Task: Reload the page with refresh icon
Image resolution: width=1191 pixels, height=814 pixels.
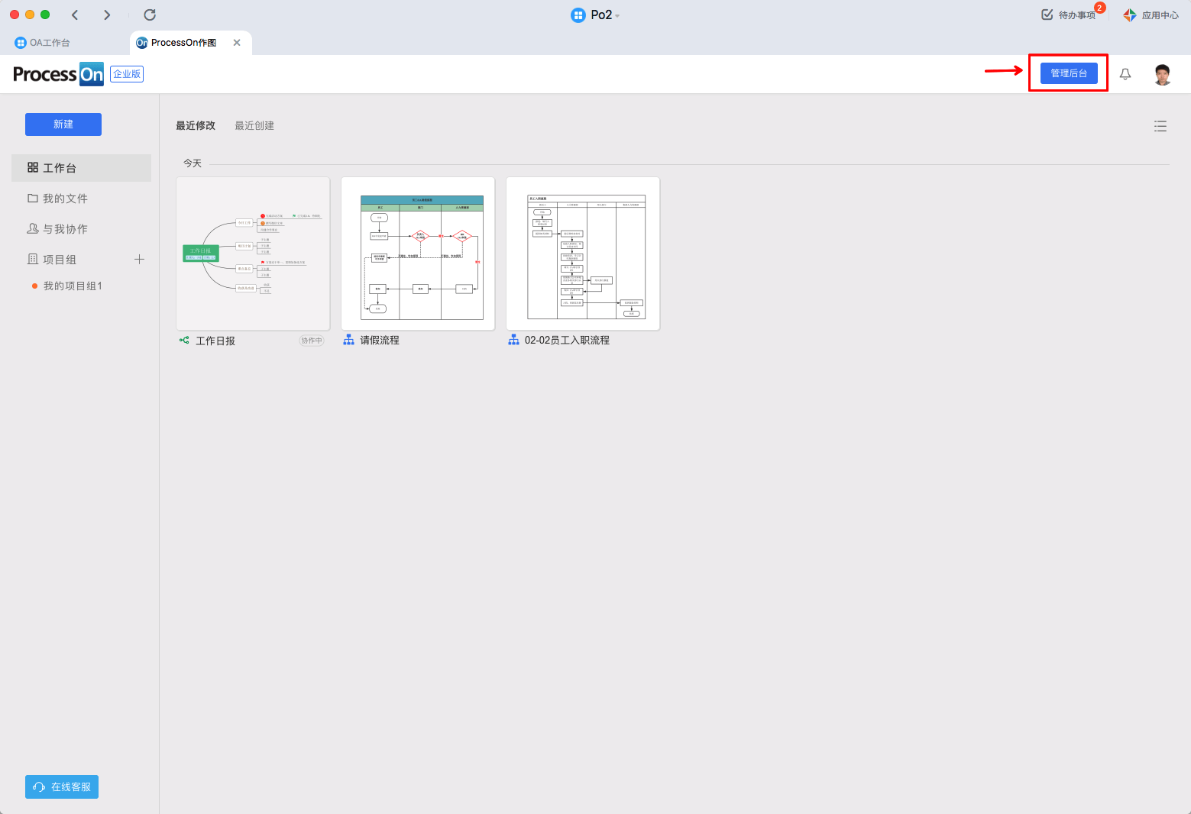Action: (x=150, y=15)
